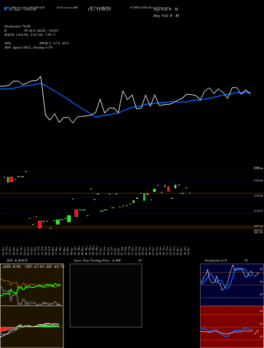The height and width of the screenshot is (348, 264).
Task: Click the 1114.57 price axis label
Action: tap(258, 211)
